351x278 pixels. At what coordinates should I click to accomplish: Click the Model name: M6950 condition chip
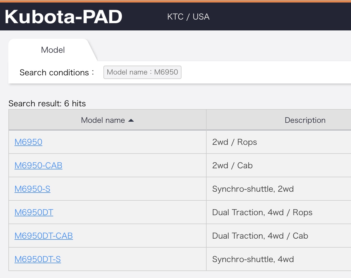[x=142, y=72]
